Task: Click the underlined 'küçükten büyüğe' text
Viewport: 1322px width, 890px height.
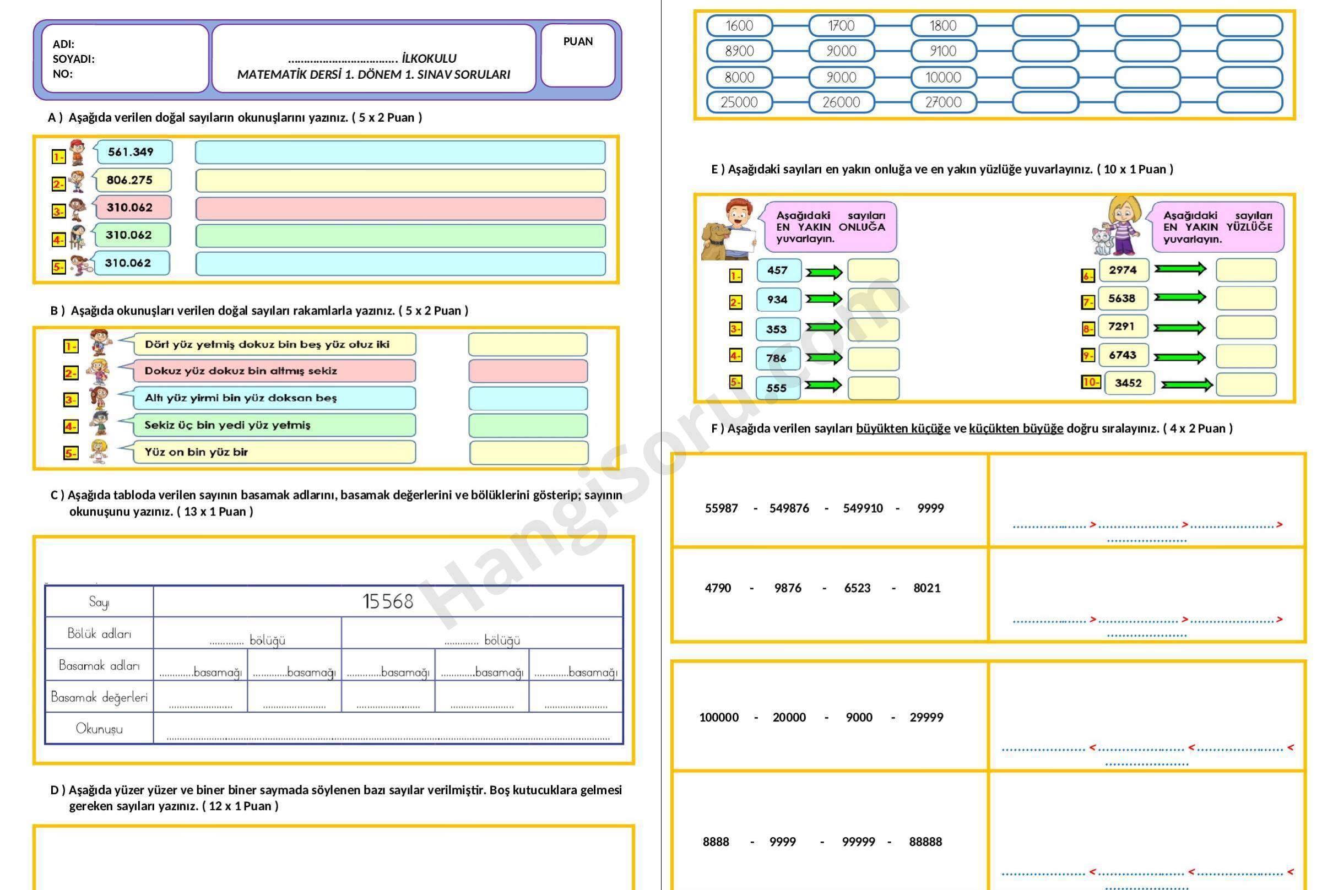Action: (x=1016, y=428)
